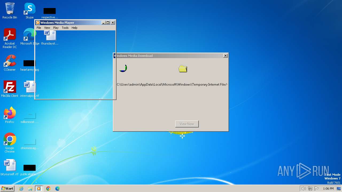
Task: Click the Action Center flag tray icon
Action: pos(317,189)
